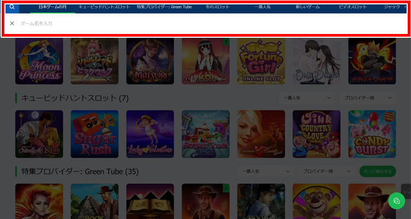Select the 日本ゲームの月 tab
The image size is (411, 219).
(53, 7)
